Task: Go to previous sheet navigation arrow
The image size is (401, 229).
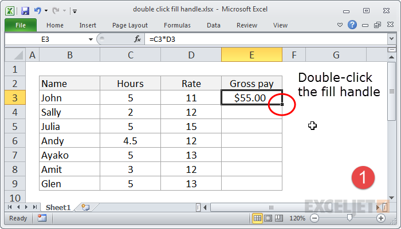Action: click(18, 207)
